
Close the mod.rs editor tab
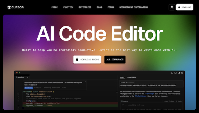(28, 77)
